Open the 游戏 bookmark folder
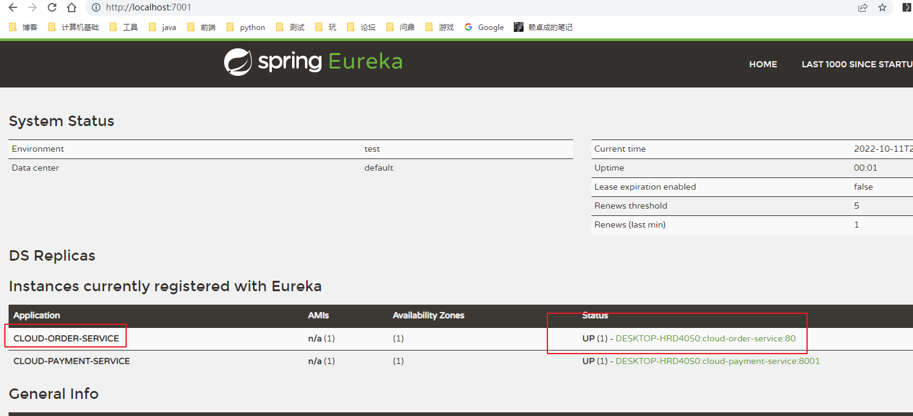913x416 pixels. coord(440,27)
